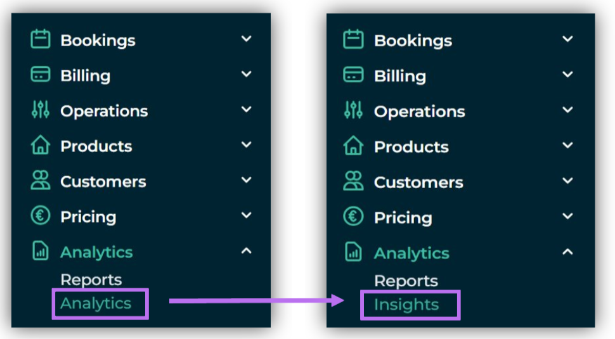Click the Bookings calendar icon in right menu
This screenshot has width=615, height=339.
tap(353, 39)
